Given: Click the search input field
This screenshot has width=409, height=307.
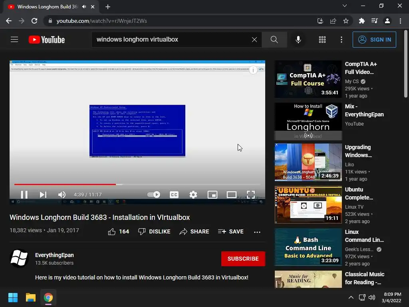Looking at the screenshot, I should [172, 40].
